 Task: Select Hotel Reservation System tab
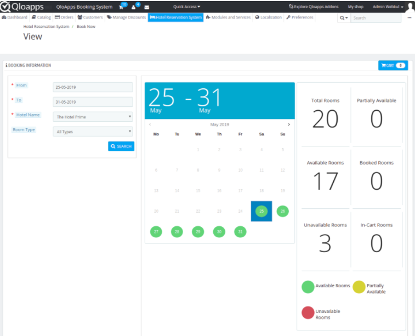pyautogui.click(x=176, y=18)
